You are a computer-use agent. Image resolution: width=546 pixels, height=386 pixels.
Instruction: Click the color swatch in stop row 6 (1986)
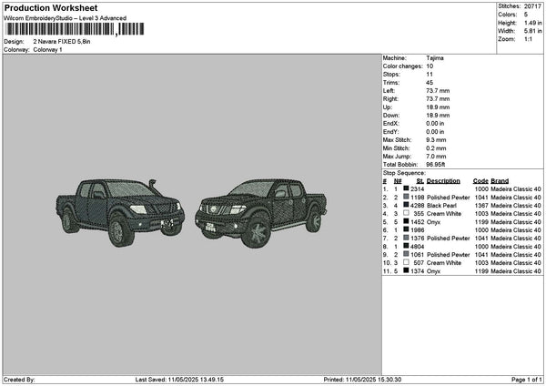406,229
